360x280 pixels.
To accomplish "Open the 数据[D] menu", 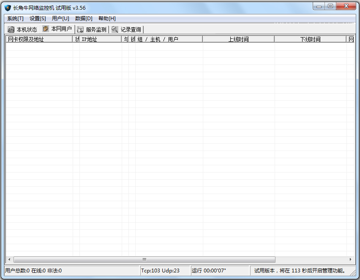I will (84, 19).
